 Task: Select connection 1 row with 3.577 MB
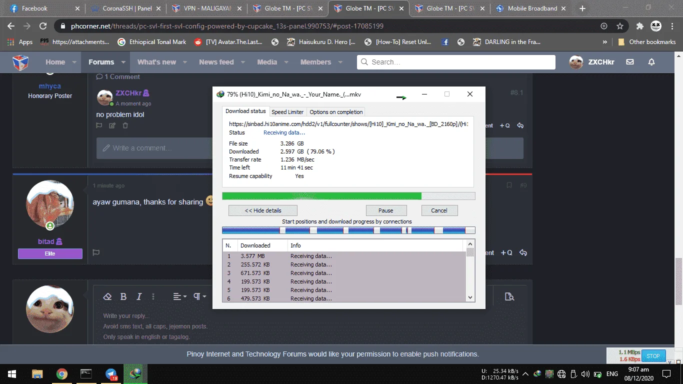click(344, 256)
